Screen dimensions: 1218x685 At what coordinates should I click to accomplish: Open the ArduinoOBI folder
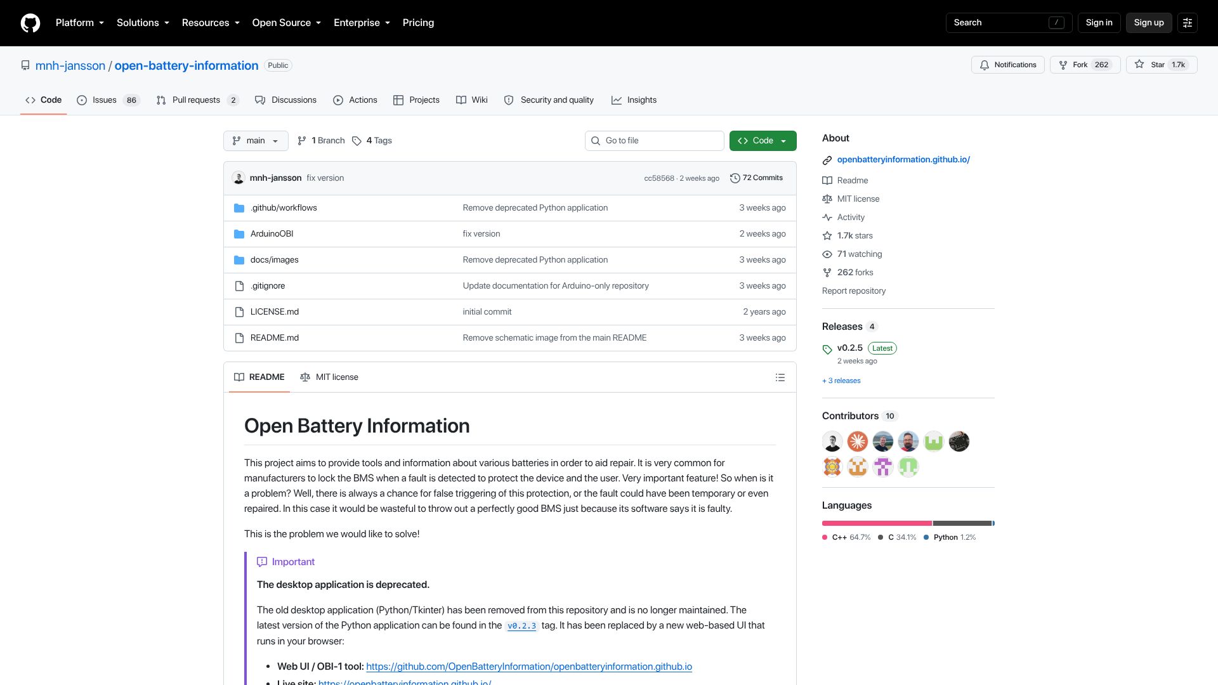[272, 234]
